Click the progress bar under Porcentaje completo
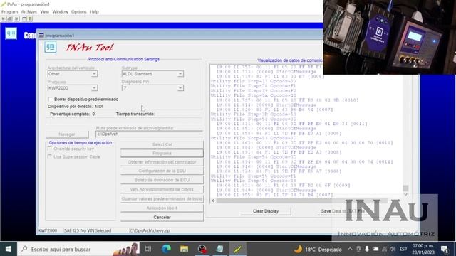This screenshot has height=256, width=456. coord(124,122)
